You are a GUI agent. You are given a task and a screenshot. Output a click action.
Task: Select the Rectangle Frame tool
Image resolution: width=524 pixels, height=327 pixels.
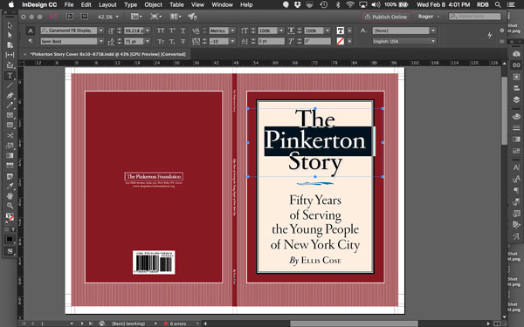click(10, 115)
